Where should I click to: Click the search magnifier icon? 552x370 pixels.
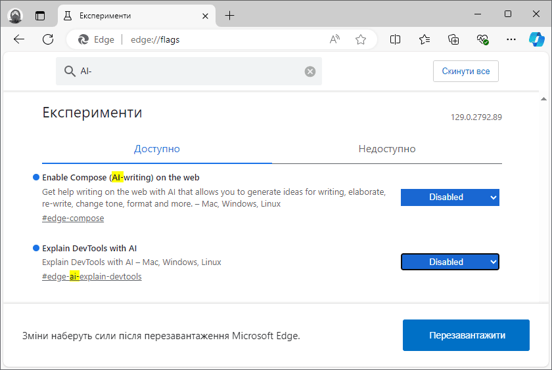70,72
